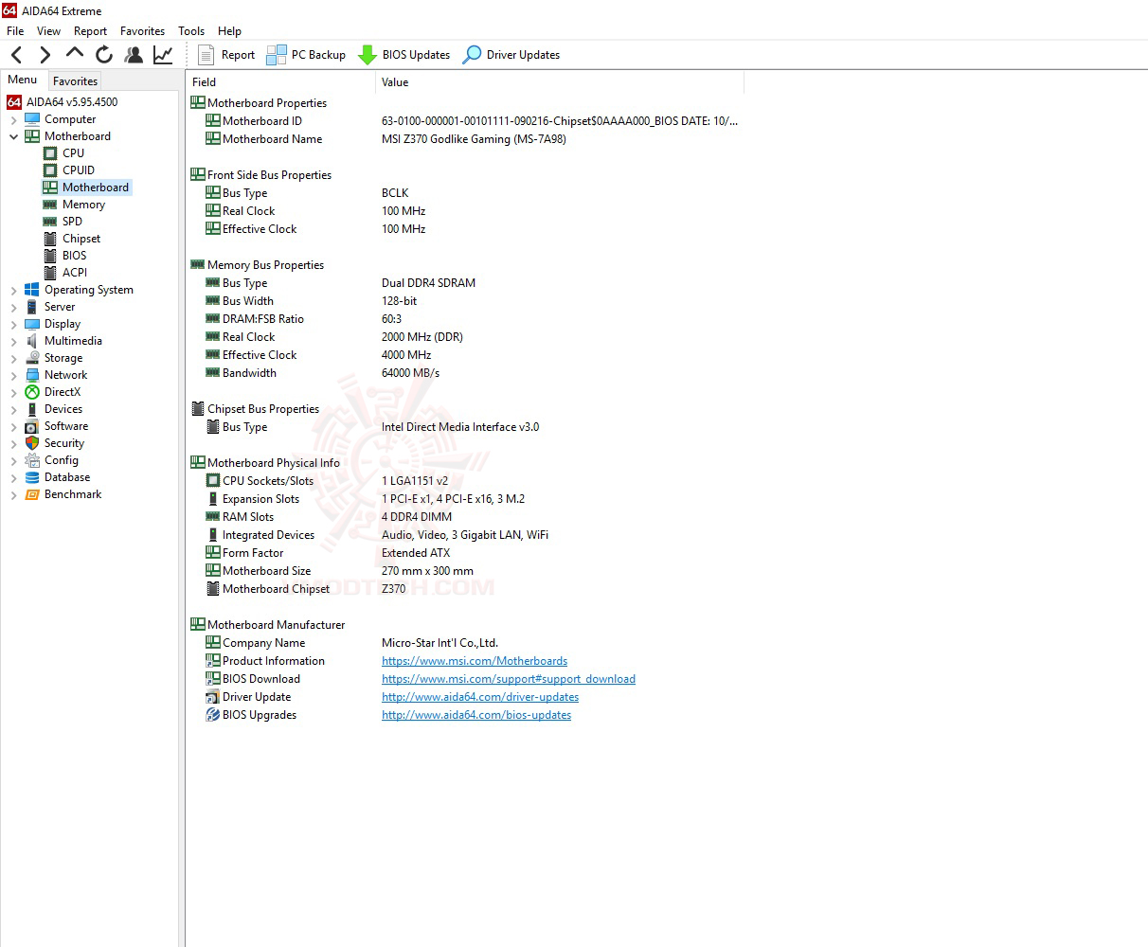Select the DRAM:FSB Ratio row

pos(464,319)
